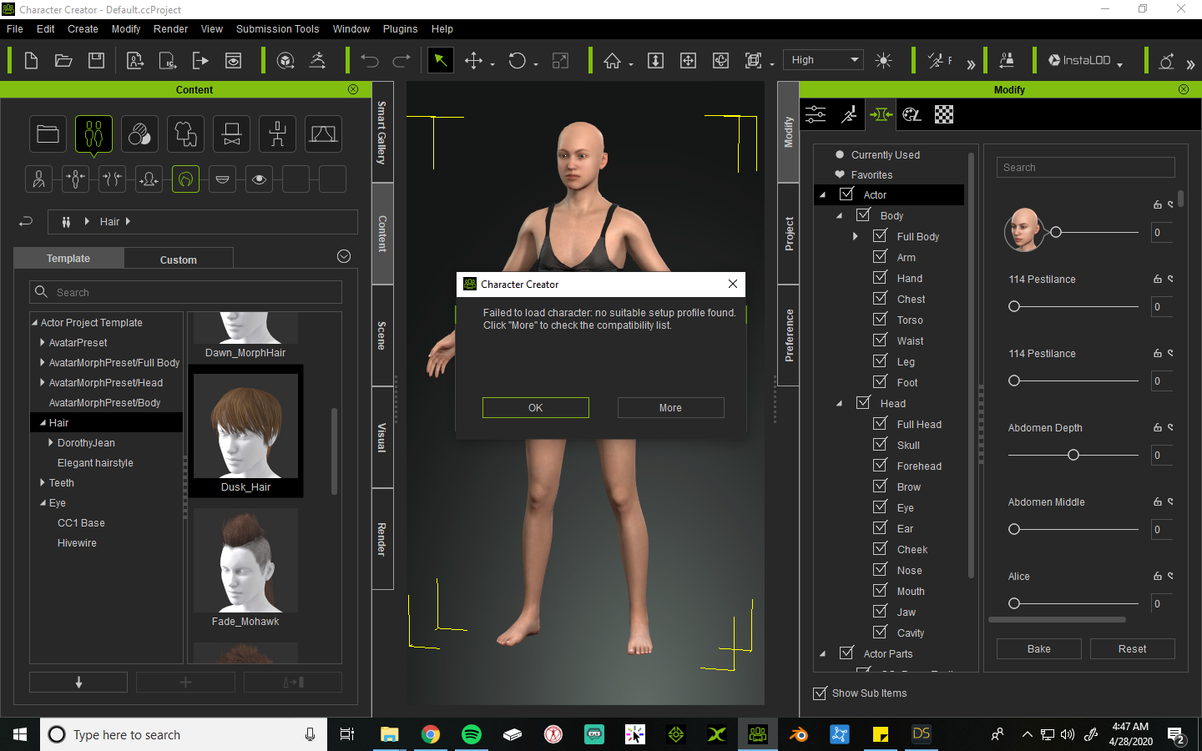Click the back arrow beside Hair breadcrumb
Screen dimensions: 1202x751
pos(26,221)
